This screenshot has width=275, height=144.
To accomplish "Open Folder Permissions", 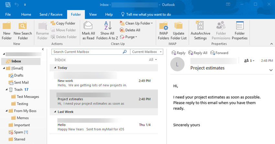I will click(221, 31).
